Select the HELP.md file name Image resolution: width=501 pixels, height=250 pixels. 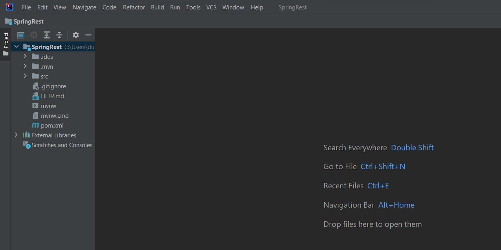(52, 96)
